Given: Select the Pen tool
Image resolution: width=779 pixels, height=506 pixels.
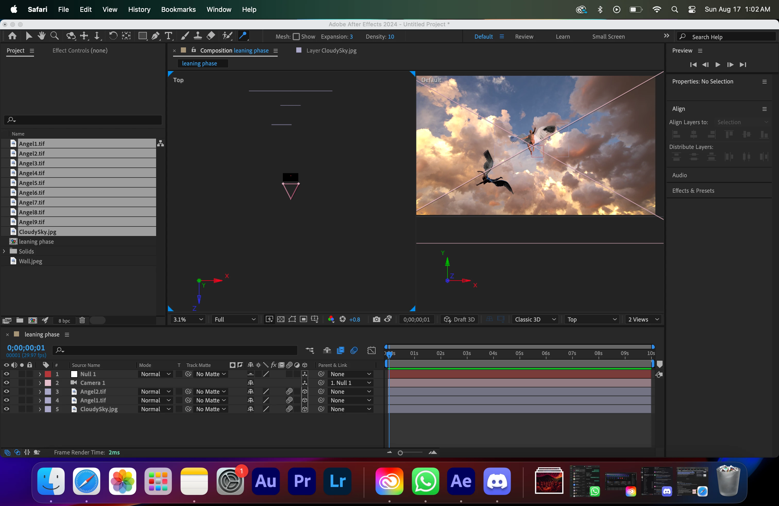Looking at the screenshot, I should coord(156,36).
